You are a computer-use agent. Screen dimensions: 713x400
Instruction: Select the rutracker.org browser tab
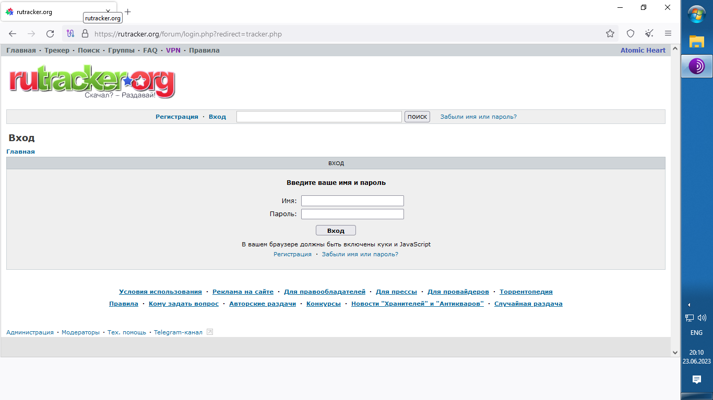pyautogui.click(x=58, y=11)
